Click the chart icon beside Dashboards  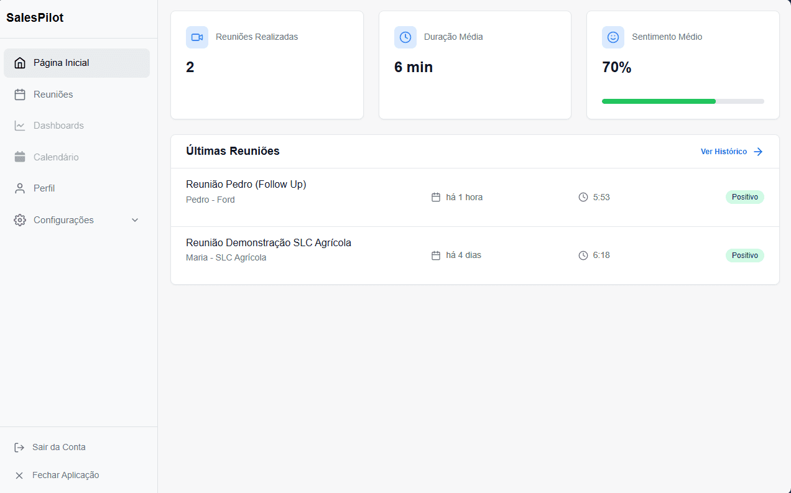click(x=19, y=125)
